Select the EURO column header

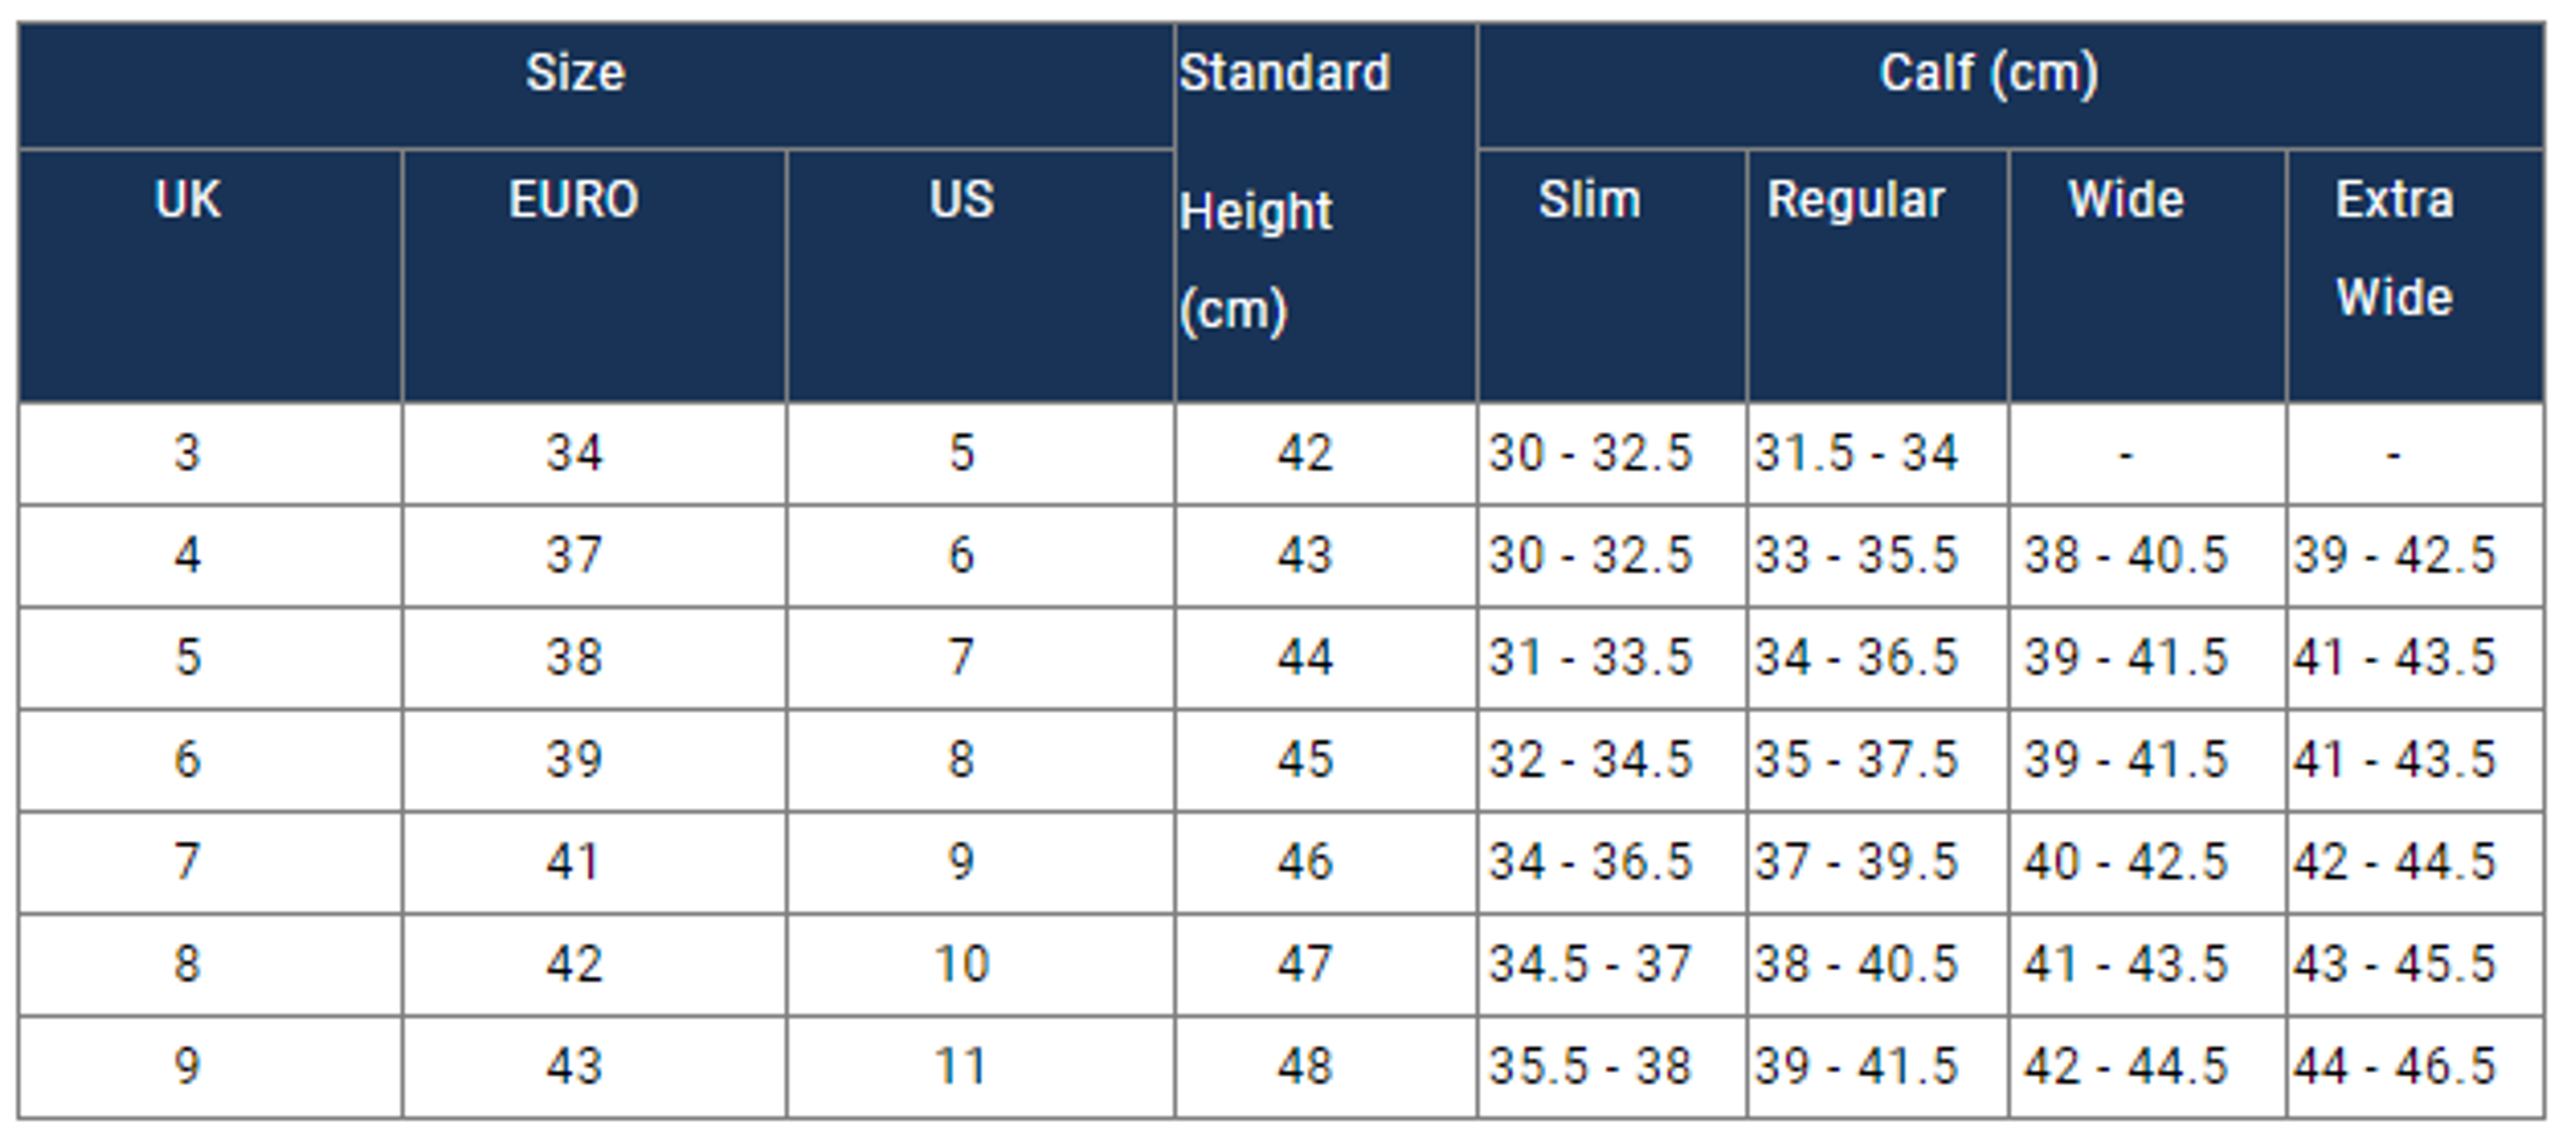(574, 200)
